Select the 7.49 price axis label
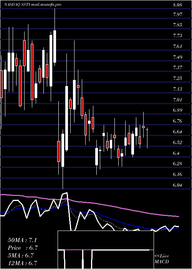This screenshot has width=192, height=269. click(x=177, y=57)
